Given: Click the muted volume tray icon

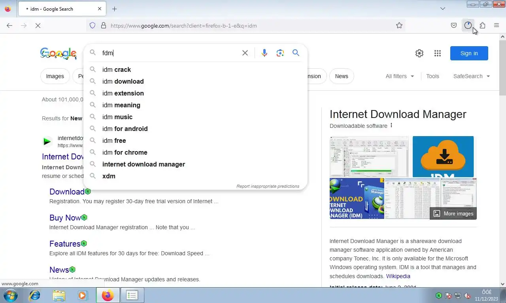Looking at the screenshot, I should tap(467, 296).
